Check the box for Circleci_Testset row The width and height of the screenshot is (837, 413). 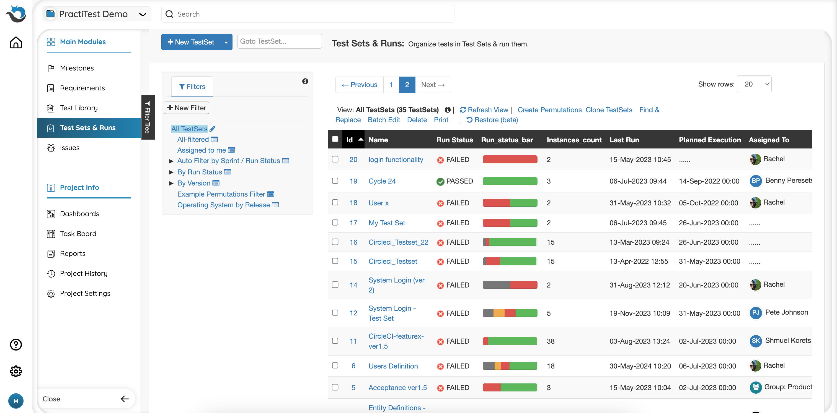click(x=335, y=261)
